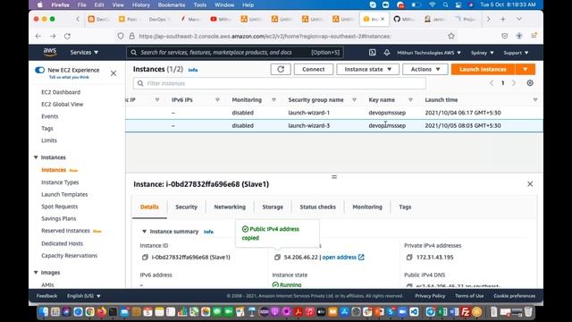Open FileZilla from the Dock
572x322 pixels.
tap(465, 312)
